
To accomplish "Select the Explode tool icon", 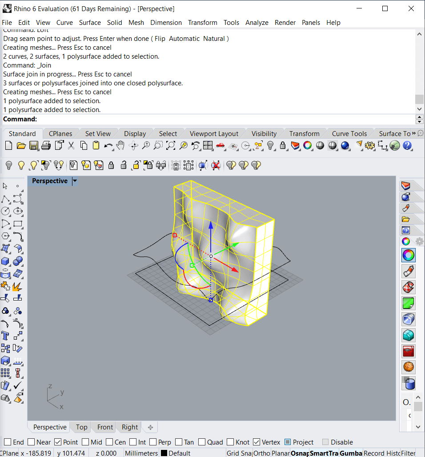I will (18, 286).
